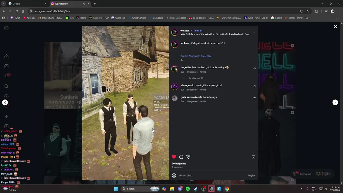Go to the next post arrow
343x193 pixels.
(x=335, y=102)
